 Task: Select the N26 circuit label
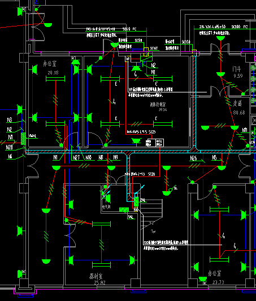pyautogui.click(x=193, y=158)
